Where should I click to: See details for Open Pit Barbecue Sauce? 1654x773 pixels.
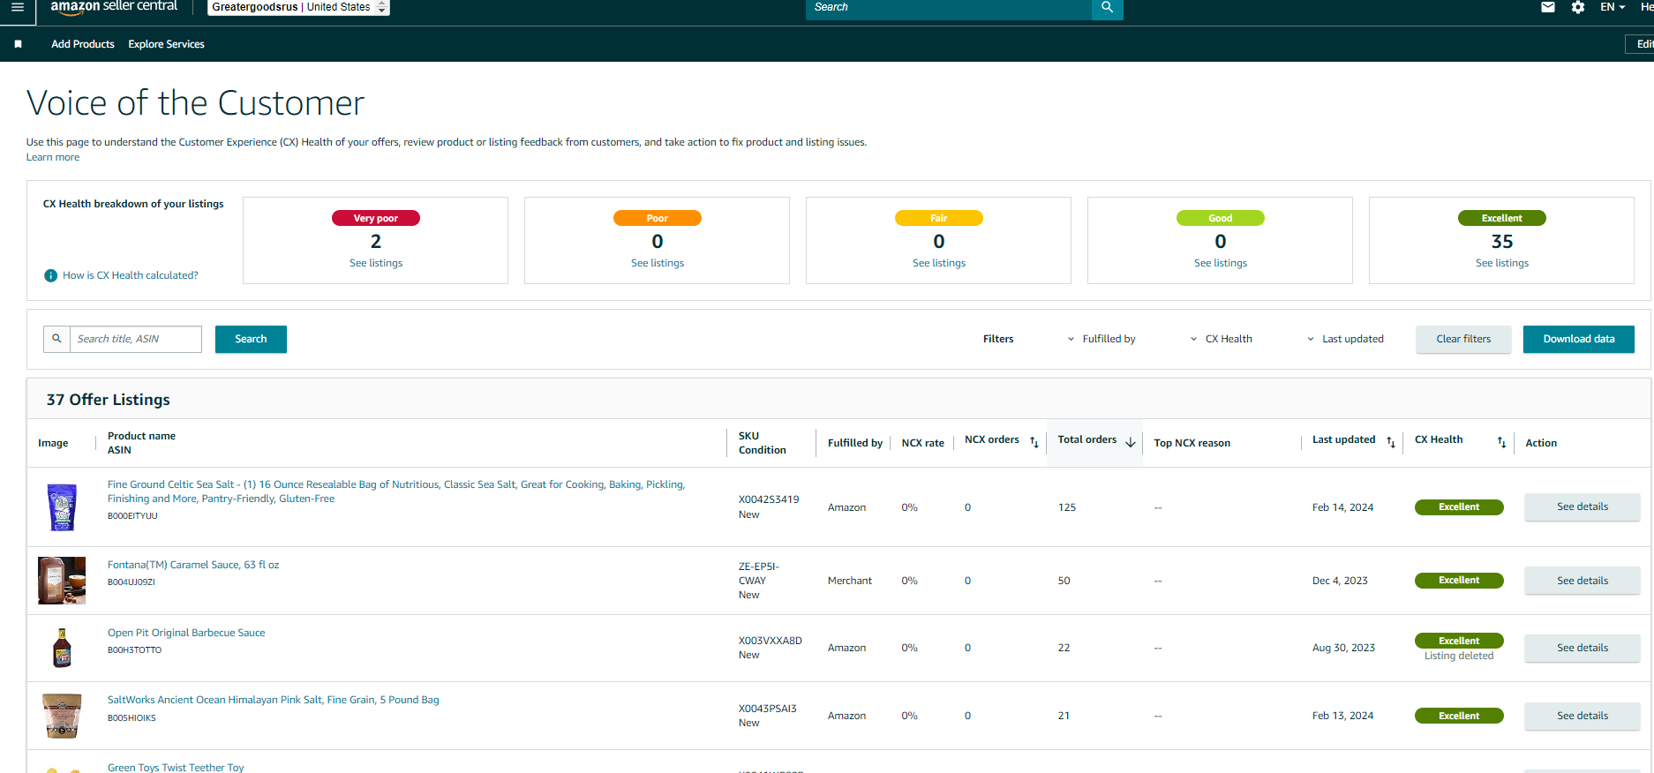coord(1583,648)
